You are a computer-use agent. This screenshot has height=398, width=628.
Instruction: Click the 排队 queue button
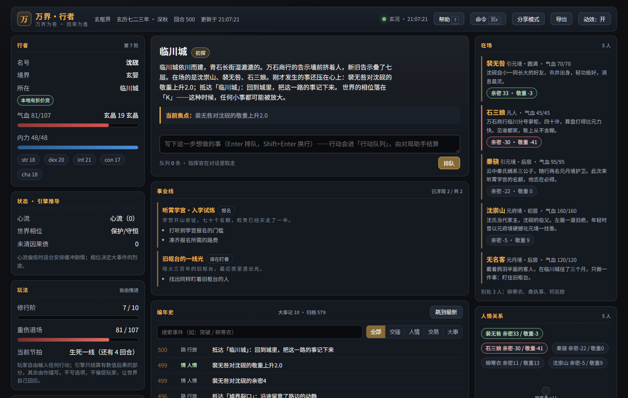pyautogui.click(x=449, y=163)
